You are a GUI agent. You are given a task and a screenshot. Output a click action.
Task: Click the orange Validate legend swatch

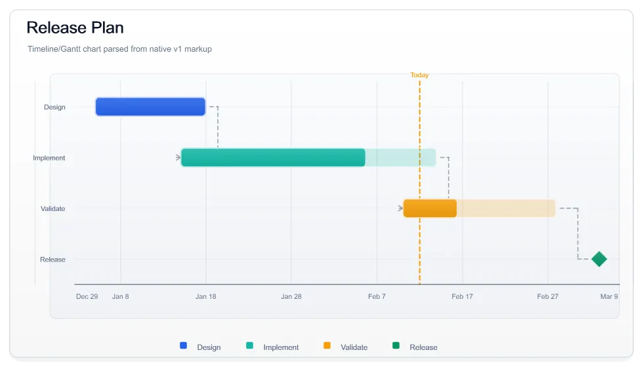(327, 346)
